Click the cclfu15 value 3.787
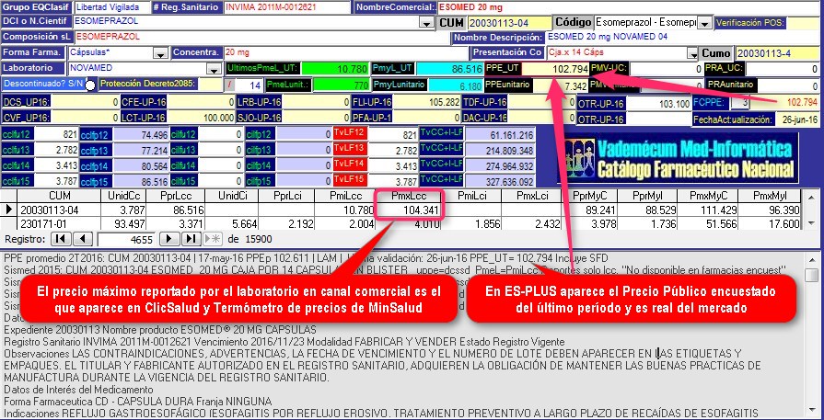 pyautogui.click(x=56, y=181)
